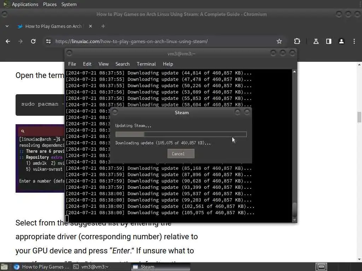Image resolution: width=362 pixels, height=271 pixels.
Task: Switch to Chromium in the taskbar
Action: (x=41, y=267)
